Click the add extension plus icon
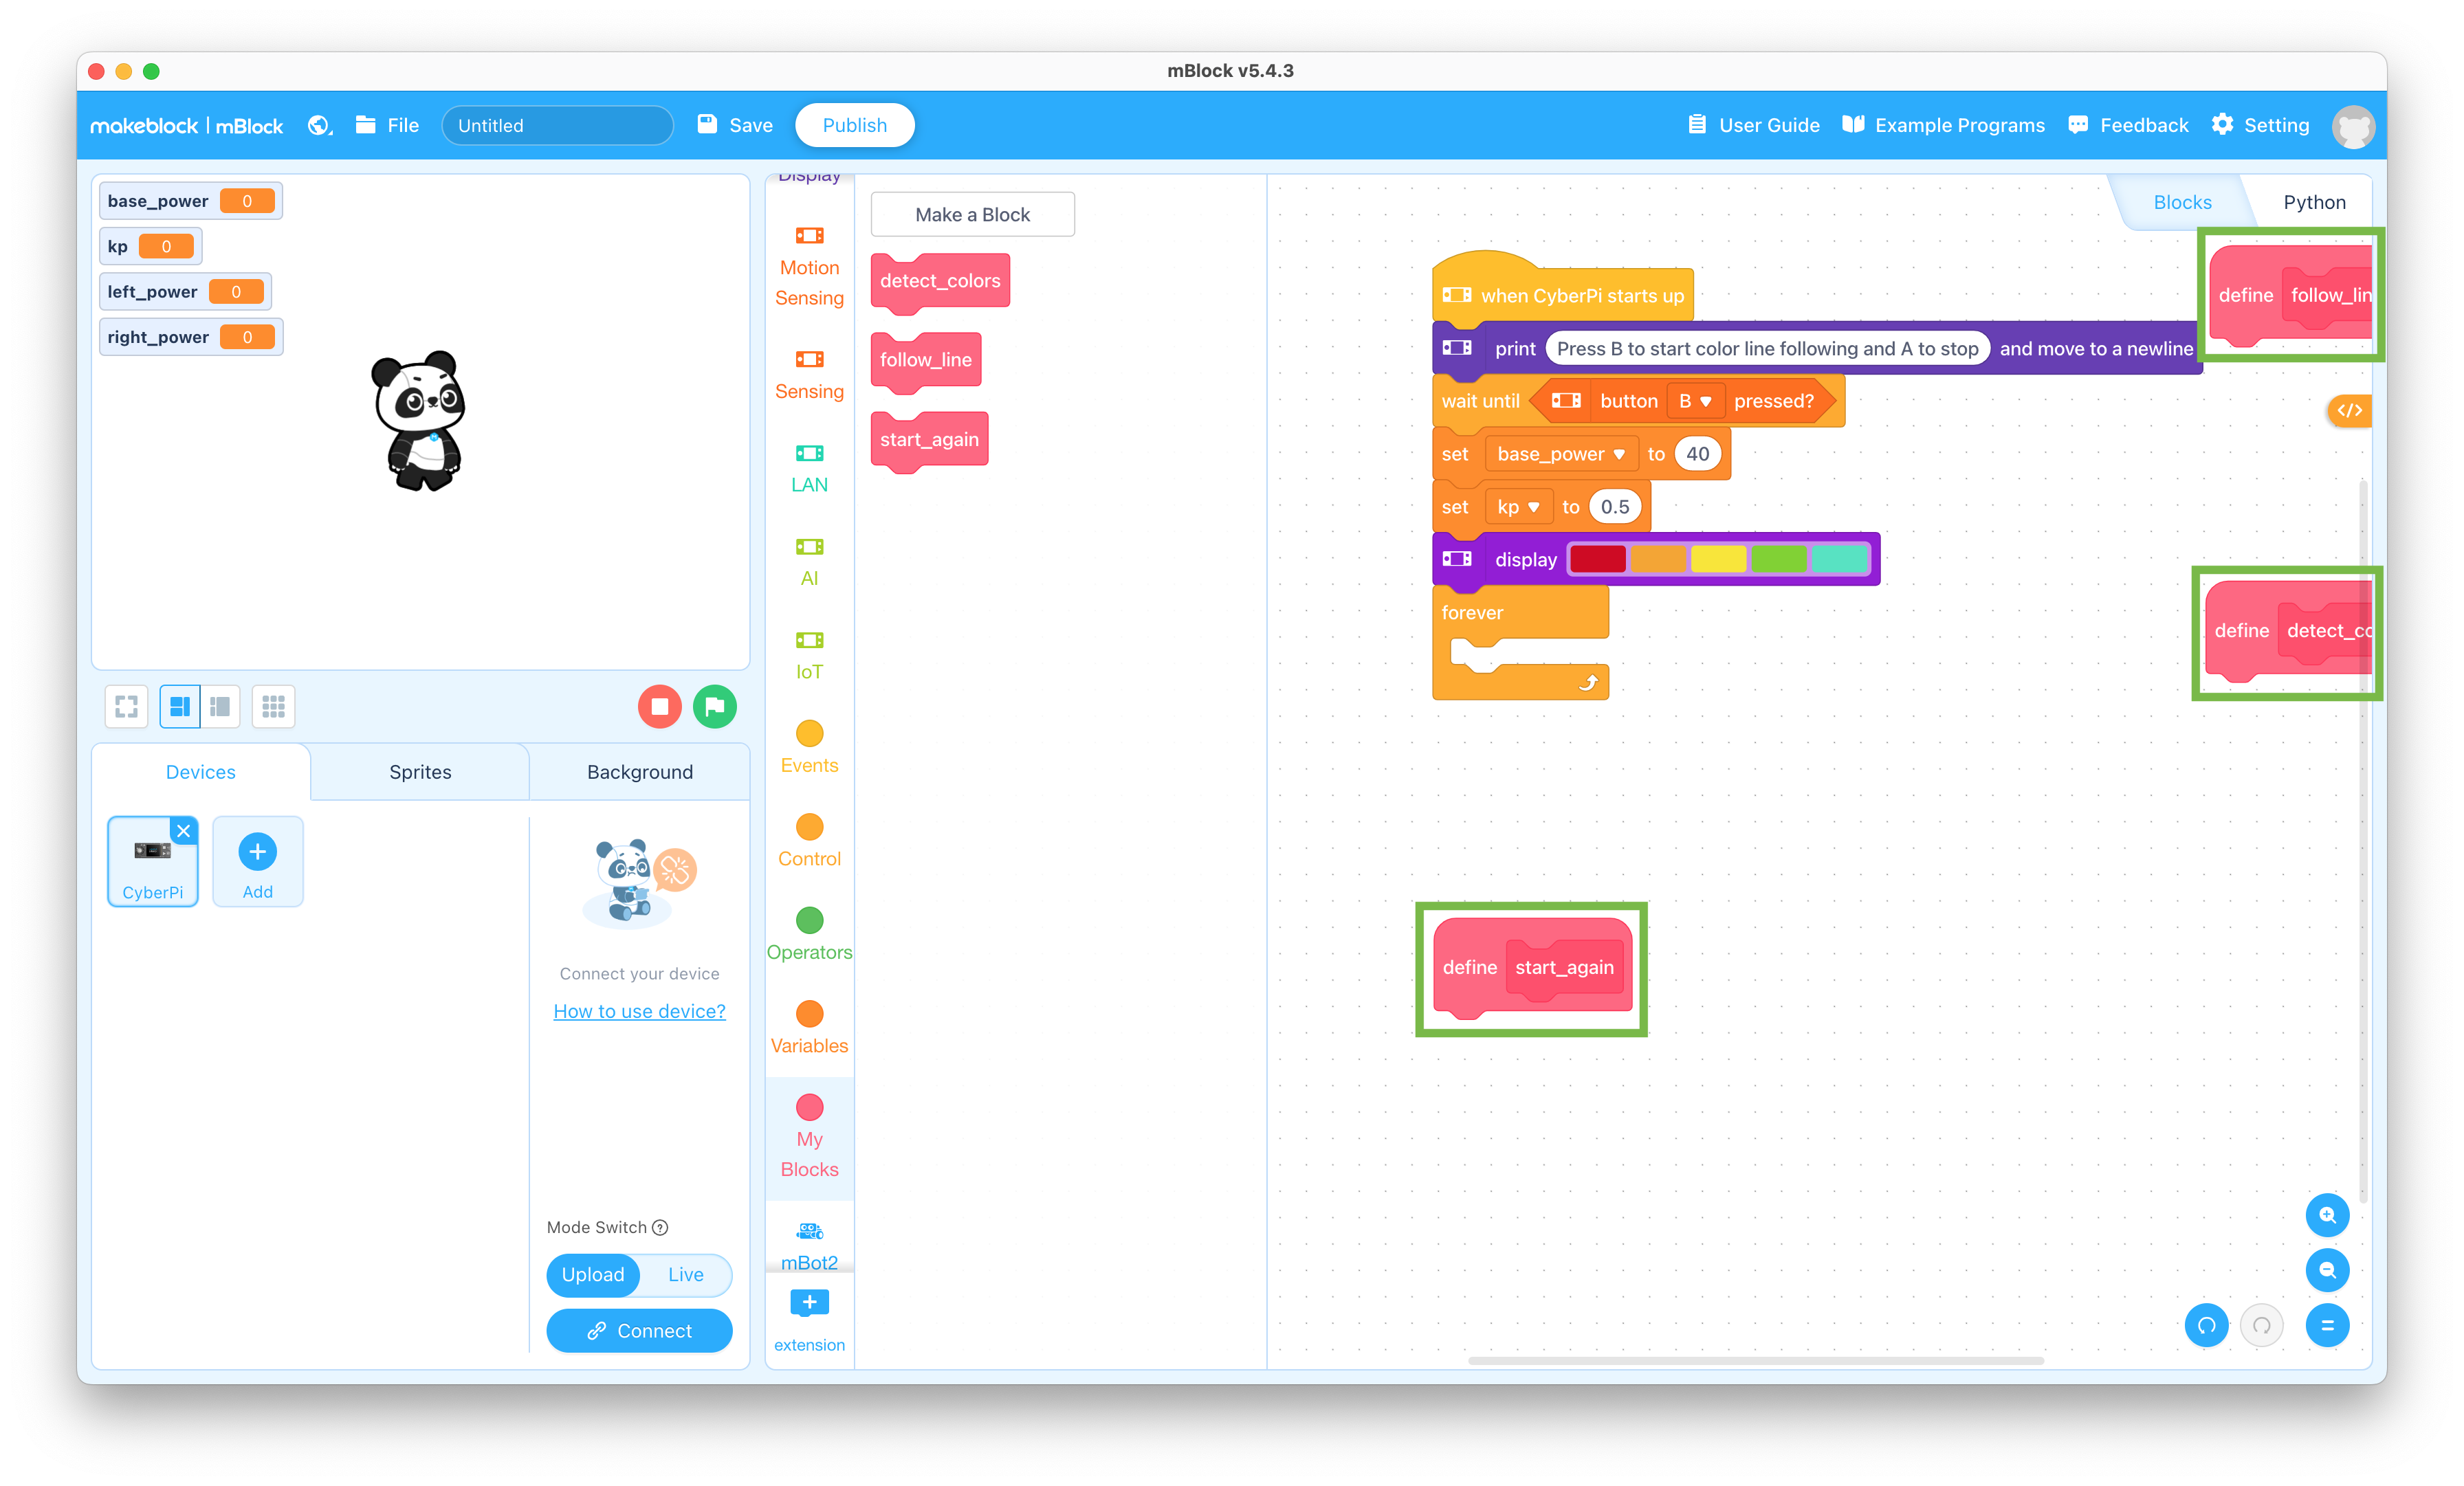This screenshot has height=1486, width=2464. pyautogui.click(x=808, y=1303)
